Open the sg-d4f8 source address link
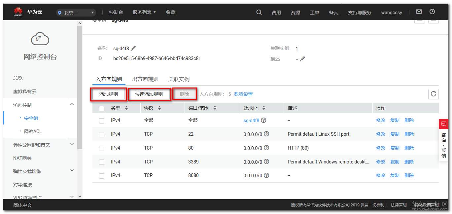Viewport: 452px width, 214px height. (x=251, y=121)
